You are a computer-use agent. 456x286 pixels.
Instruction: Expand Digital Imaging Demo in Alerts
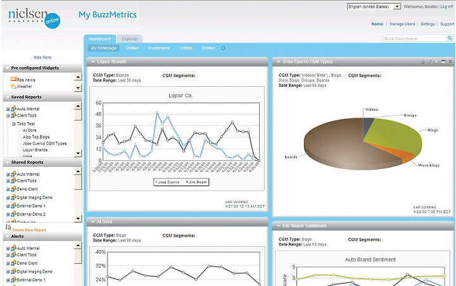point(8,271)
